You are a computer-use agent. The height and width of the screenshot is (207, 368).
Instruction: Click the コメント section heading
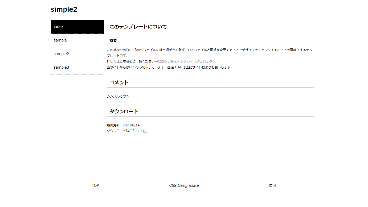pyautogui.click(x=119, y=82)
